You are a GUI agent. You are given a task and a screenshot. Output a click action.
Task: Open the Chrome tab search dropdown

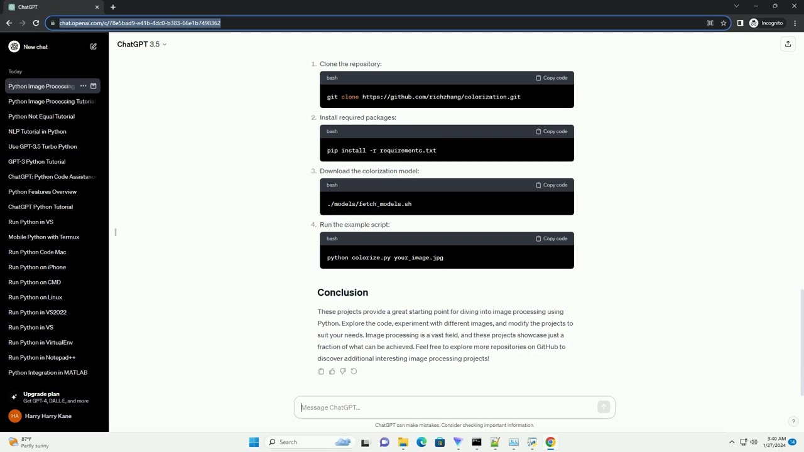pos(736,6)
